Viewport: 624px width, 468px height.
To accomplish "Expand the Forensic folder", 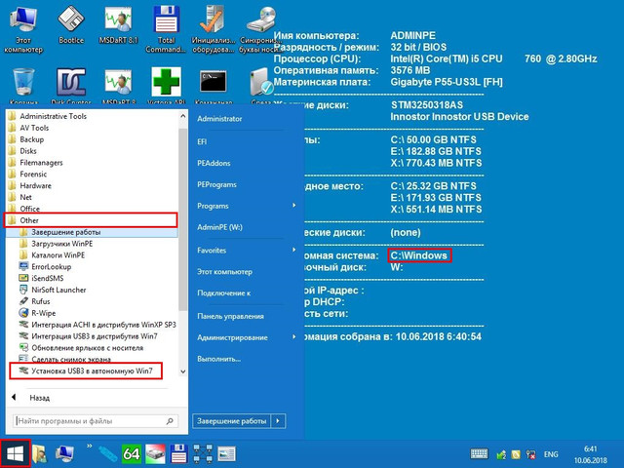I will pyautogui.click(x=93, y=174).
